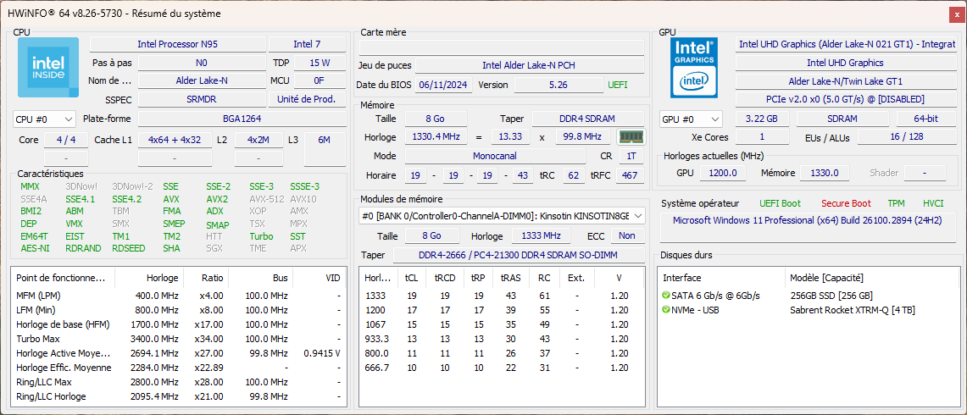
Task: Click the Intel Graphics GPU logo
Action: coord(694,67)
